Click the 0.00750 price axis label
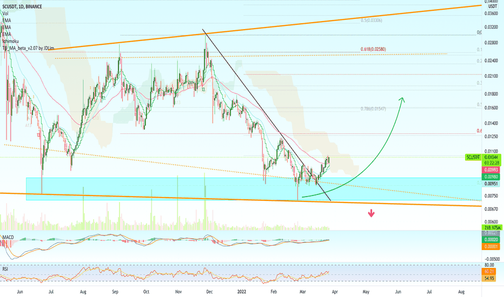This screenshot has height=297, width=504. point(491,196)
